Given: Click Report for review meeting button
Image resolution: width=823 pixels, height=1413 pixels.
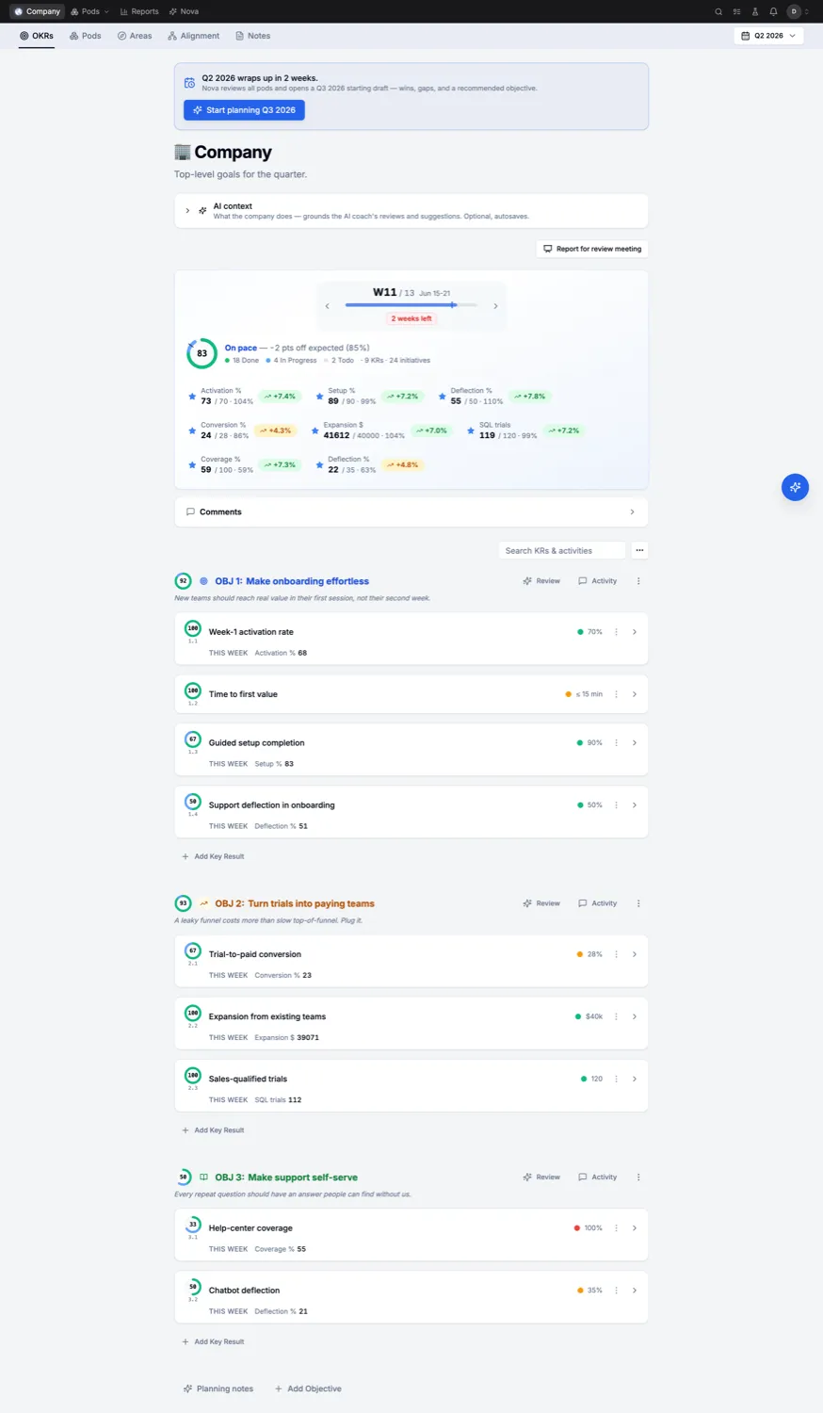Looking at the screenshot, I should click(x=592, y=249).
